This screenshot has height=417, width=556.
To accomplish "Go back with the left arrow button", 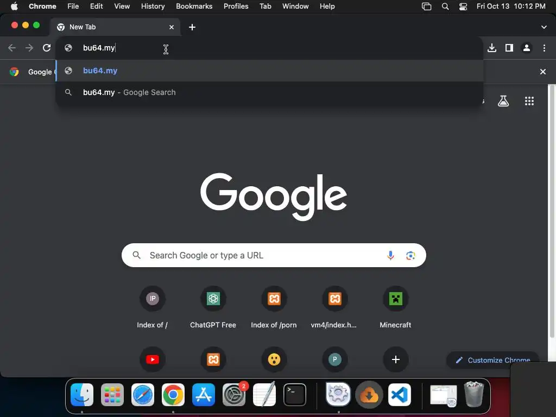I will [x=12, y=48].
